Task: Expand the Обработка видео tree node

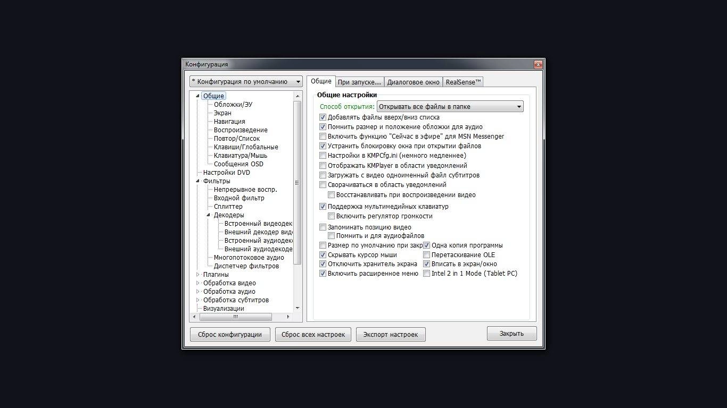Action: click(x=197, y=283)
